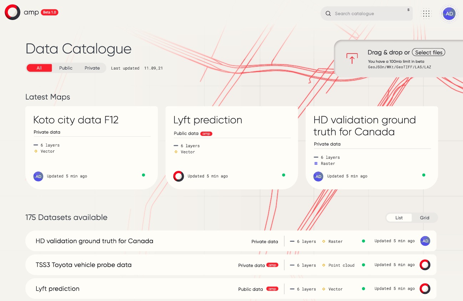Switch filter to Public datasets

(x=66, y=68)
